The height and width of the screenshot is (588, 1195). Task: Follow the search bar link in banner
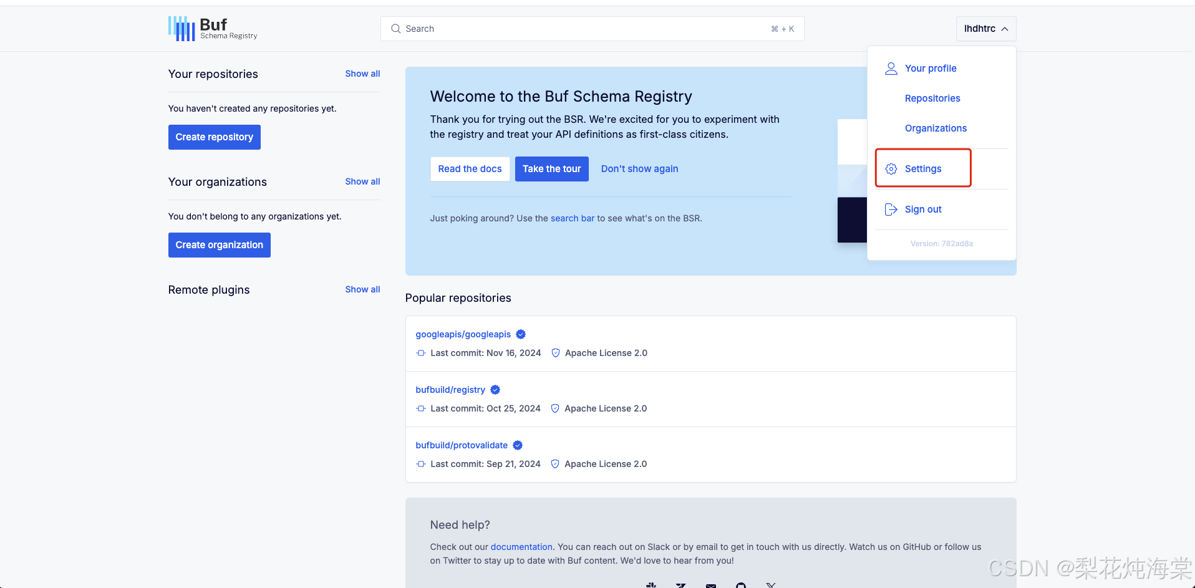[x=573, y=218]
